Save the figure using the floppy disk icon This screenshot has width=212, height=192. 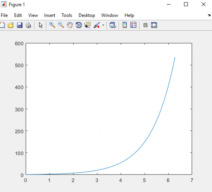coord(20,25)
